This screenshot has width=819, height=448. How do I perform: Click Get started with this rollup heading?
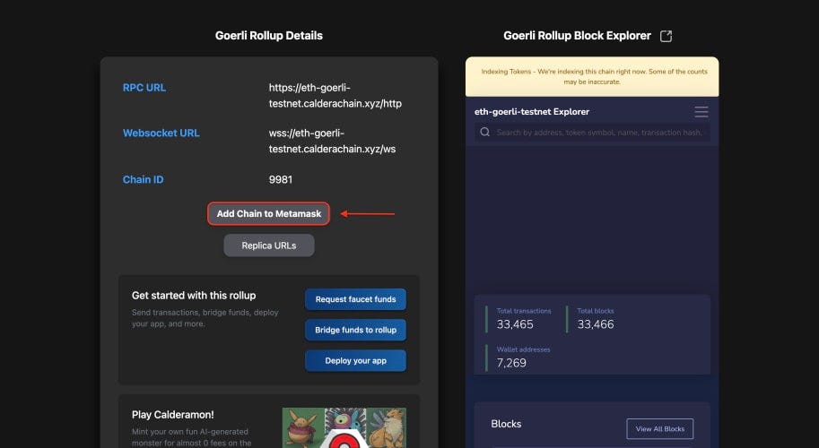click(194, 295)
